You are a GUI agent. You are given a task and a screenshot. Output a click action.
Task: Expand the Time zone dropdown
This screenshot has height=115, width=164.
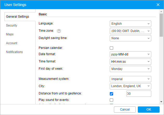click(x=130, y=31)
